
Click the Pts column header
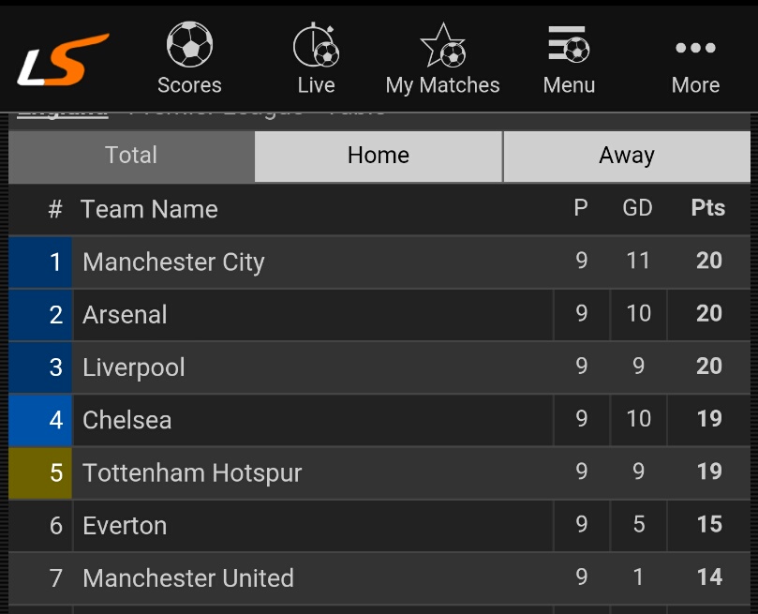pyautogui.click(x=708, y=208)
